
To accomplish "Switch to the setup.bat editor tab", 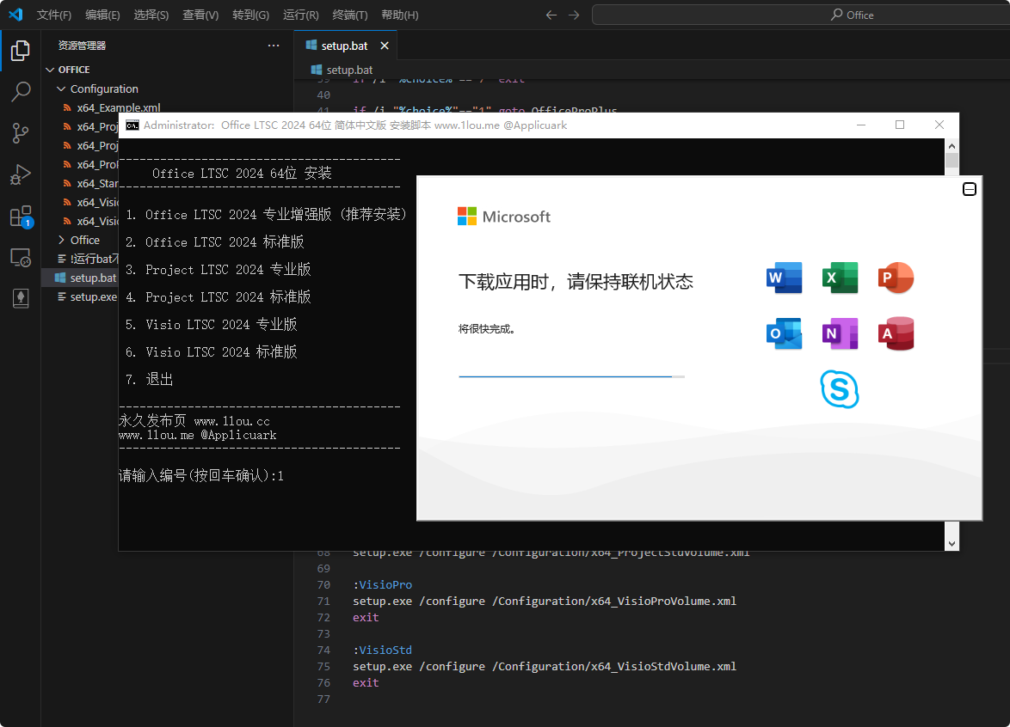I will coord(344,45).
